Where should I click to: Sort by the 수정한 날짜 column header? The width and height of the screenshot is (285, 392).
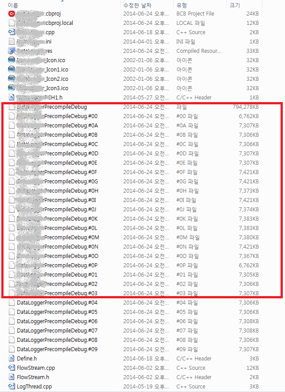coord(137,5)
